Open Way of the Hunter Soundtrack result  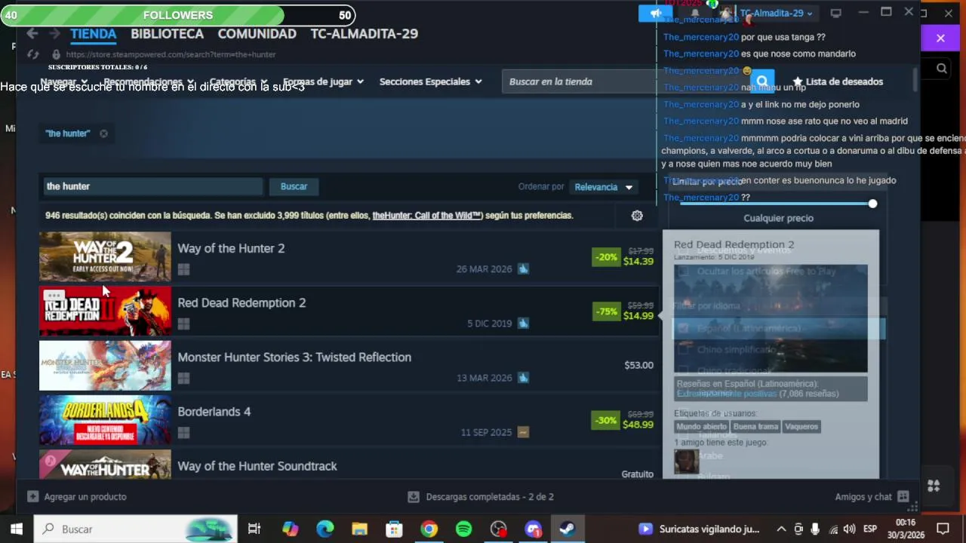(348, 465)
